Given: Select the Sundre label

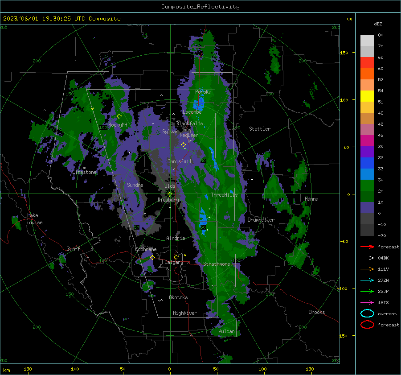Looking at the screenshot, I should (135, 185).
